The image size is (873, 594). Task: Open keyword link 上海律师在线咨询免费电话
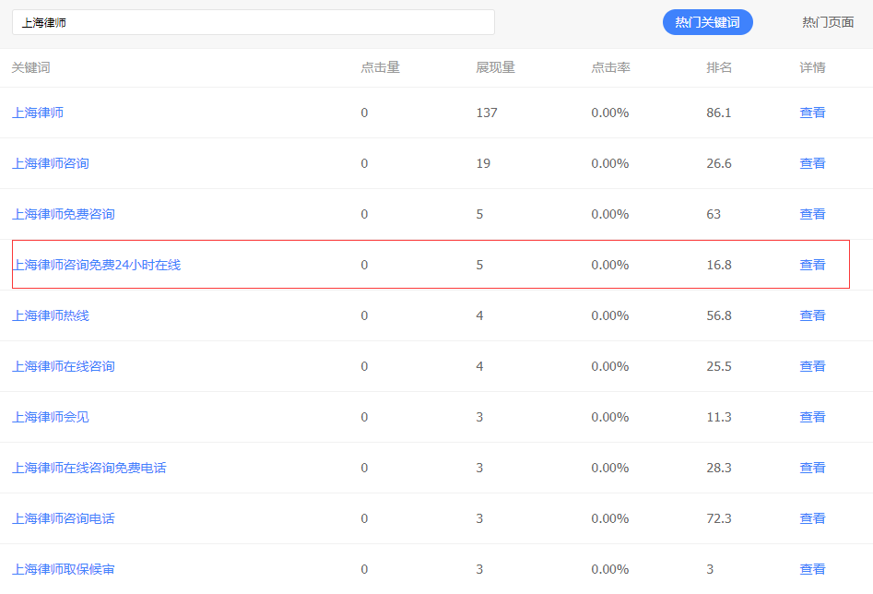pos(89,468)
